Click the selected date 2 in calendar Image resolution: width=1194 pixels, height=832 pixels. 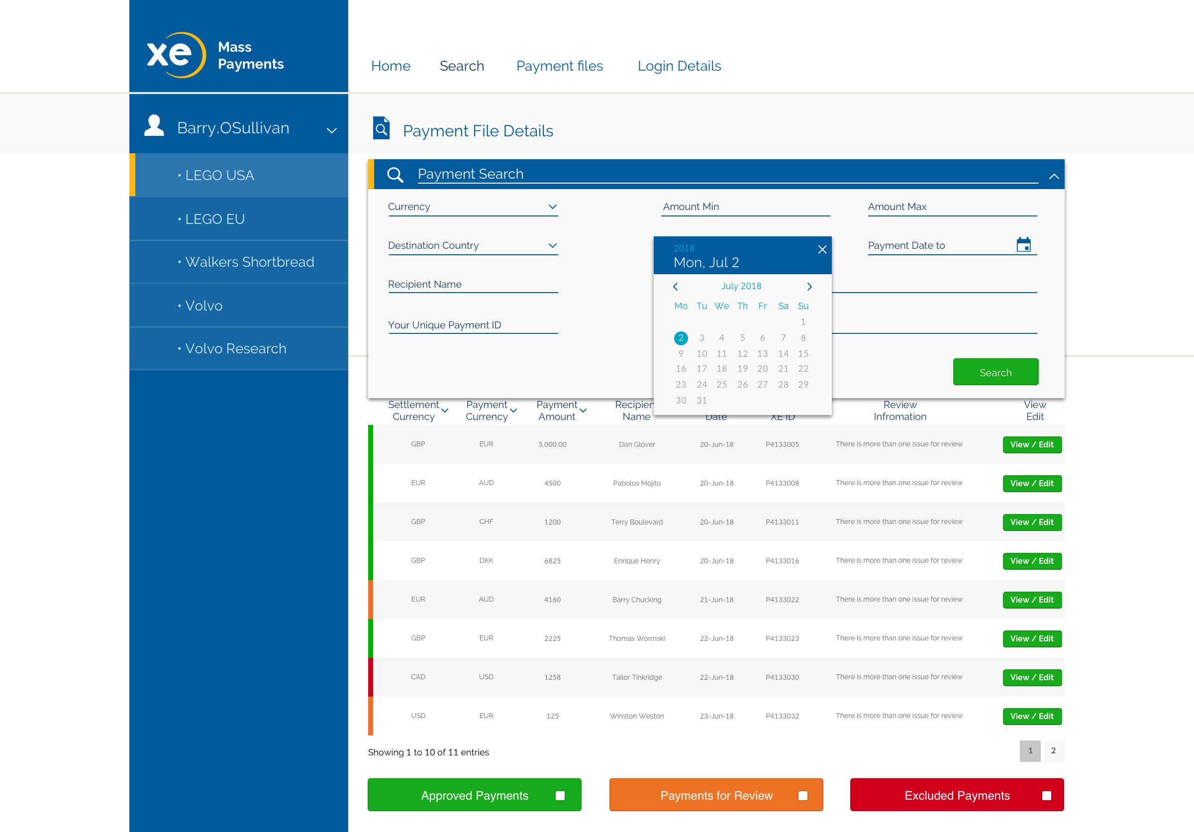[x=681, y=338]
